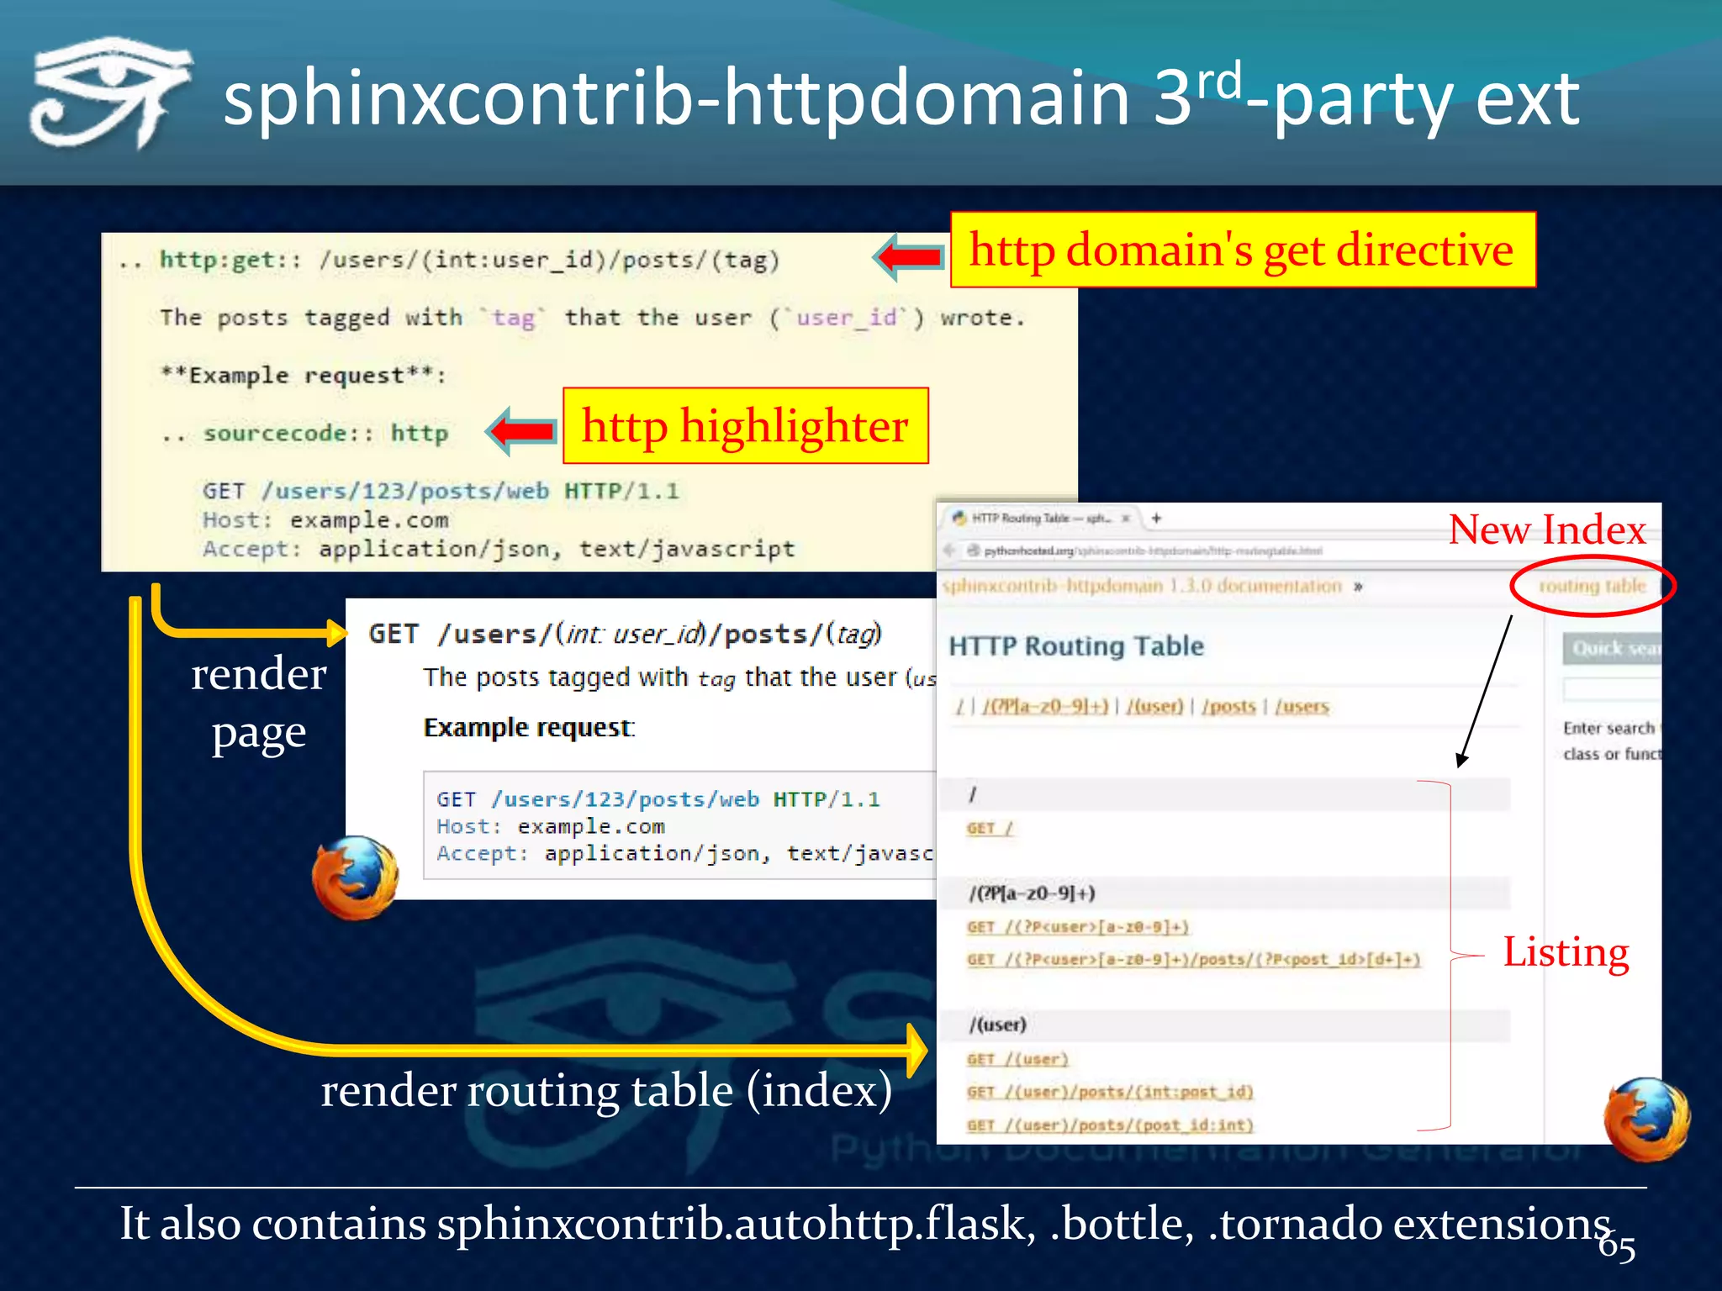Viewport: 1722px width, 1291px height.
Task: Jump to the /(user) index link
Action: click(x=1154, y=706)
